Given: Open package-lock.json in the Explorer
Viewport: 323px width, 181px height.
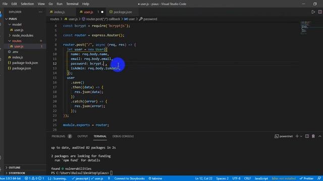Looking at the screenshot, I should [25, 63].
